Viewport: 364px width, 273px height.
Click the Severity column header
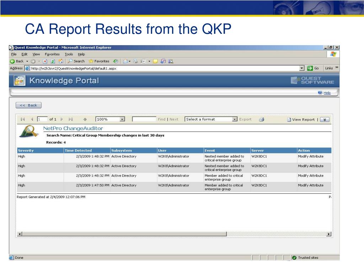click(x=41, y=150)
